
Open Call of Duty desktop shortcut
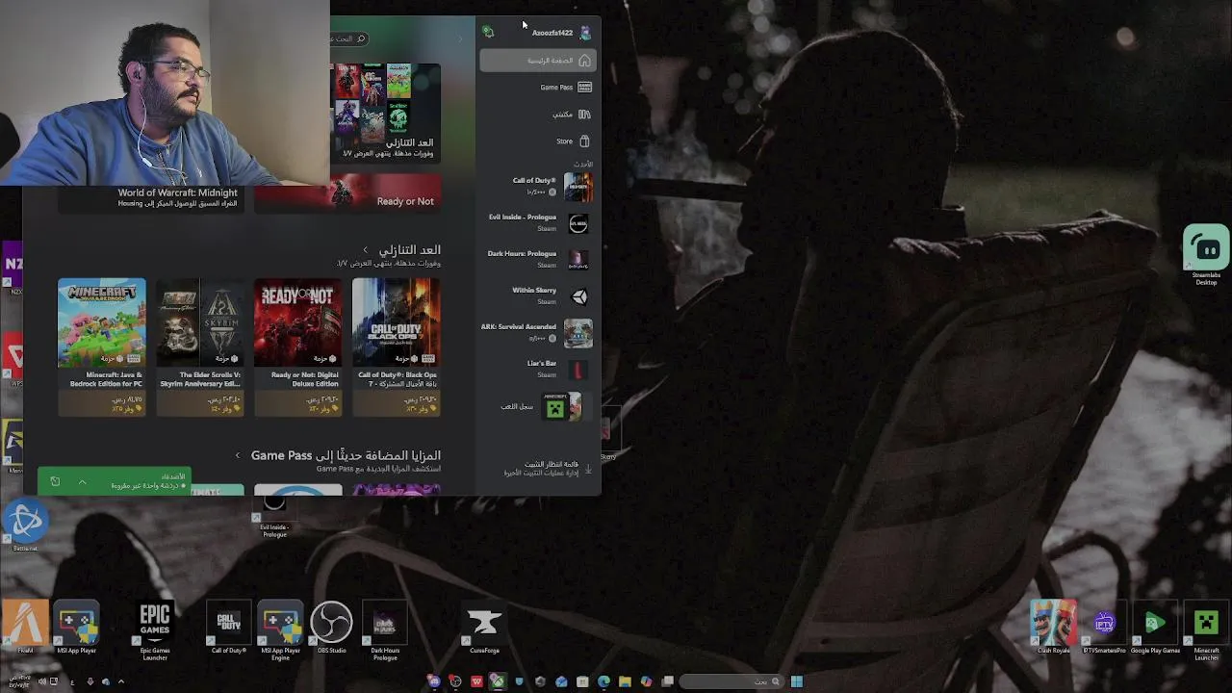228,628
